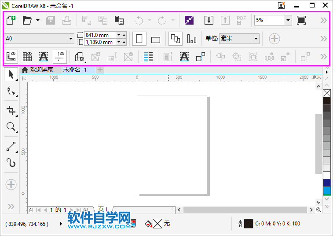Click the Copy icon
The image size is (333, 236).
pos(103,20)
